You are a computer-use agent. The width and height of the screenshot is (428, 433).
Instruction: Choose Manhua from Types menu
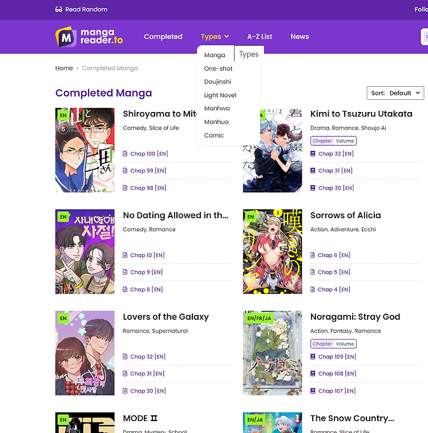click(216, 122)
